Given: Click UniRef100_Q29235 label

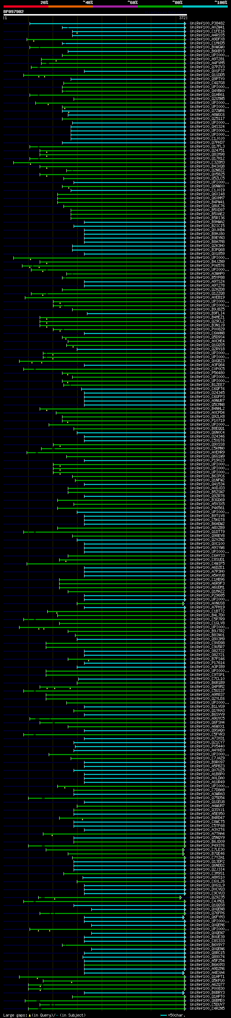Looking at the screenshot, I should [x=207, y=897].
